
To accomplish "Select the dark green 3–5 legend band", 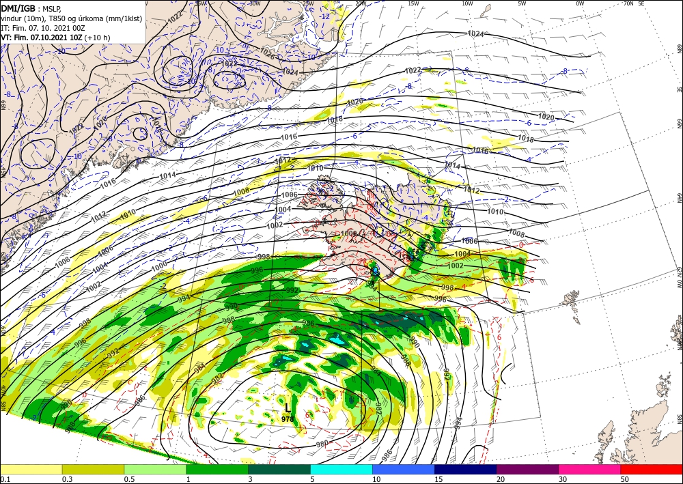I will (x=279, y=469).
